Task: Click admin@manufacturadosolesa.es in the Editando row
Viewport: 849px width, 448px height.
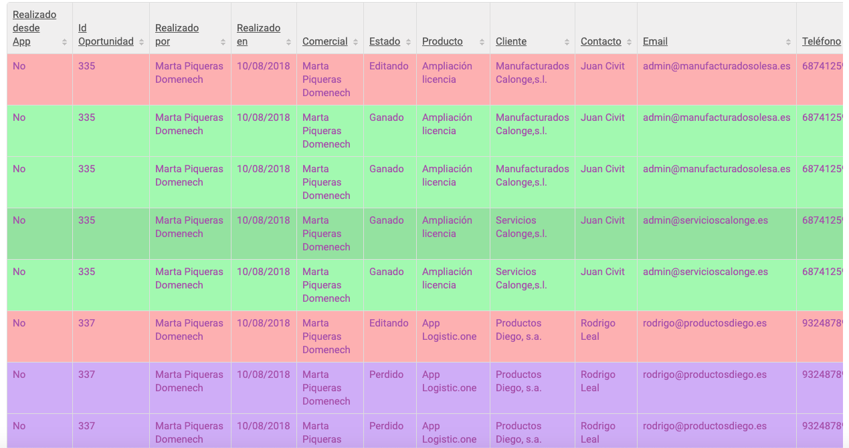Action: click(717, 66)
